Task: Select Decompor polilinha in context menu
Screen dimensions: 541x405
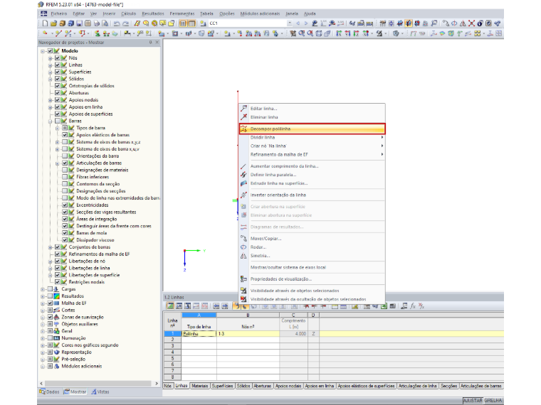Action: click(x=312, y=129)
